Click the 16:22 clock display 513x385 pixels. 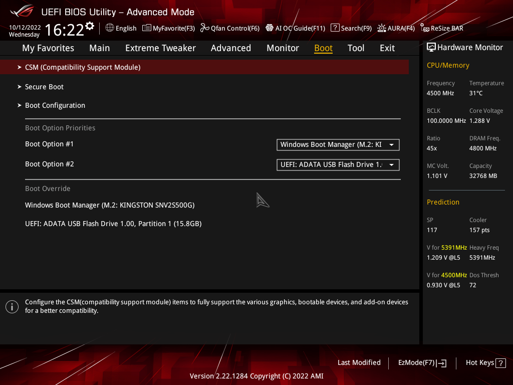coord(64,30)
